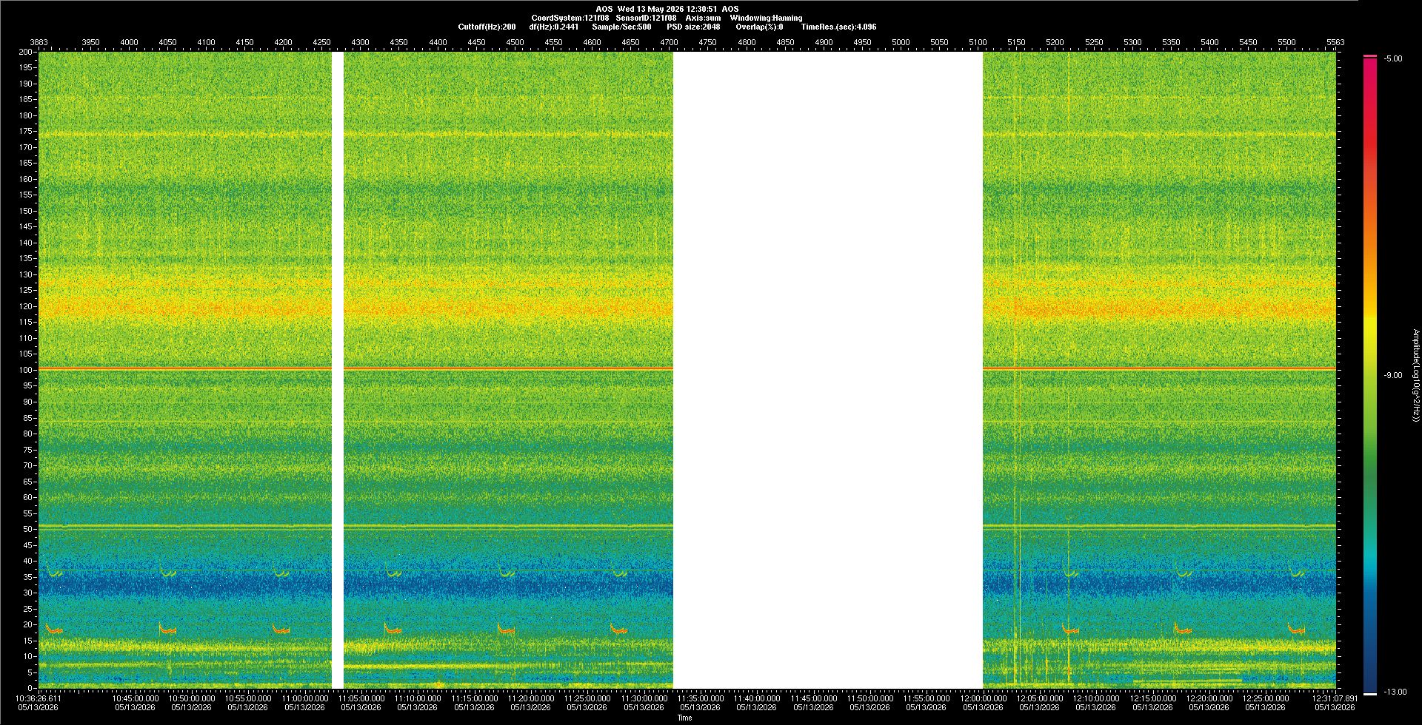1422x725 pixels.
Task: Click the PSD size:2048 header field
Action: coord(693,27)
